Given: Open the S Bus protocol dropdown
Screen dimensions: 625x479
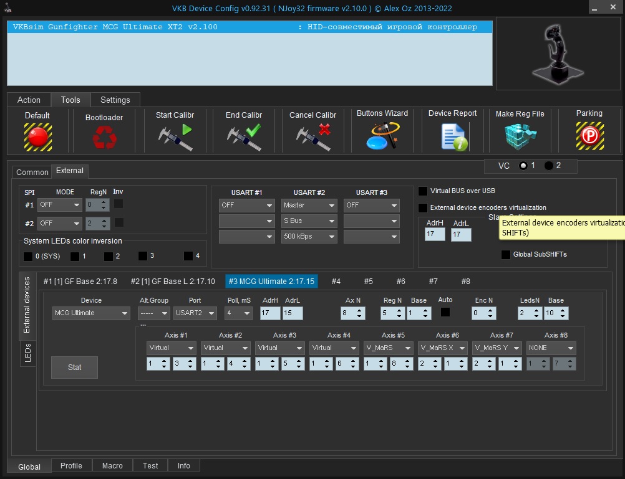Looking at the screenshot, I should pos(309,221).
